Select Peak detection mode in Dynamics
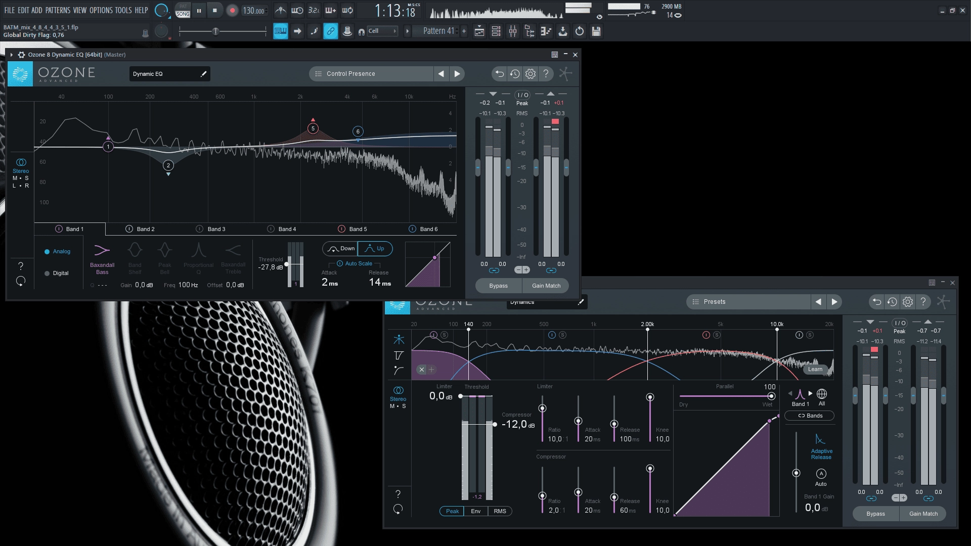Viewport: 971px width, 546px height. click(x=452, y=511)
